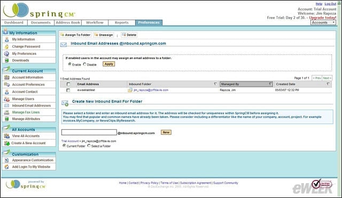This screenshot has width=342, height=198.
Task: Click the SpringCM logo at top
Action: pos(39,11)
